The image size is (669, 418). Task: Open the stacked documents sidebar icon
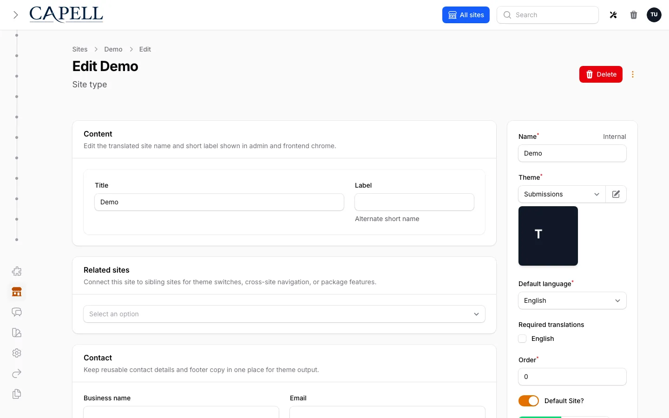click(x=17, y=394)
